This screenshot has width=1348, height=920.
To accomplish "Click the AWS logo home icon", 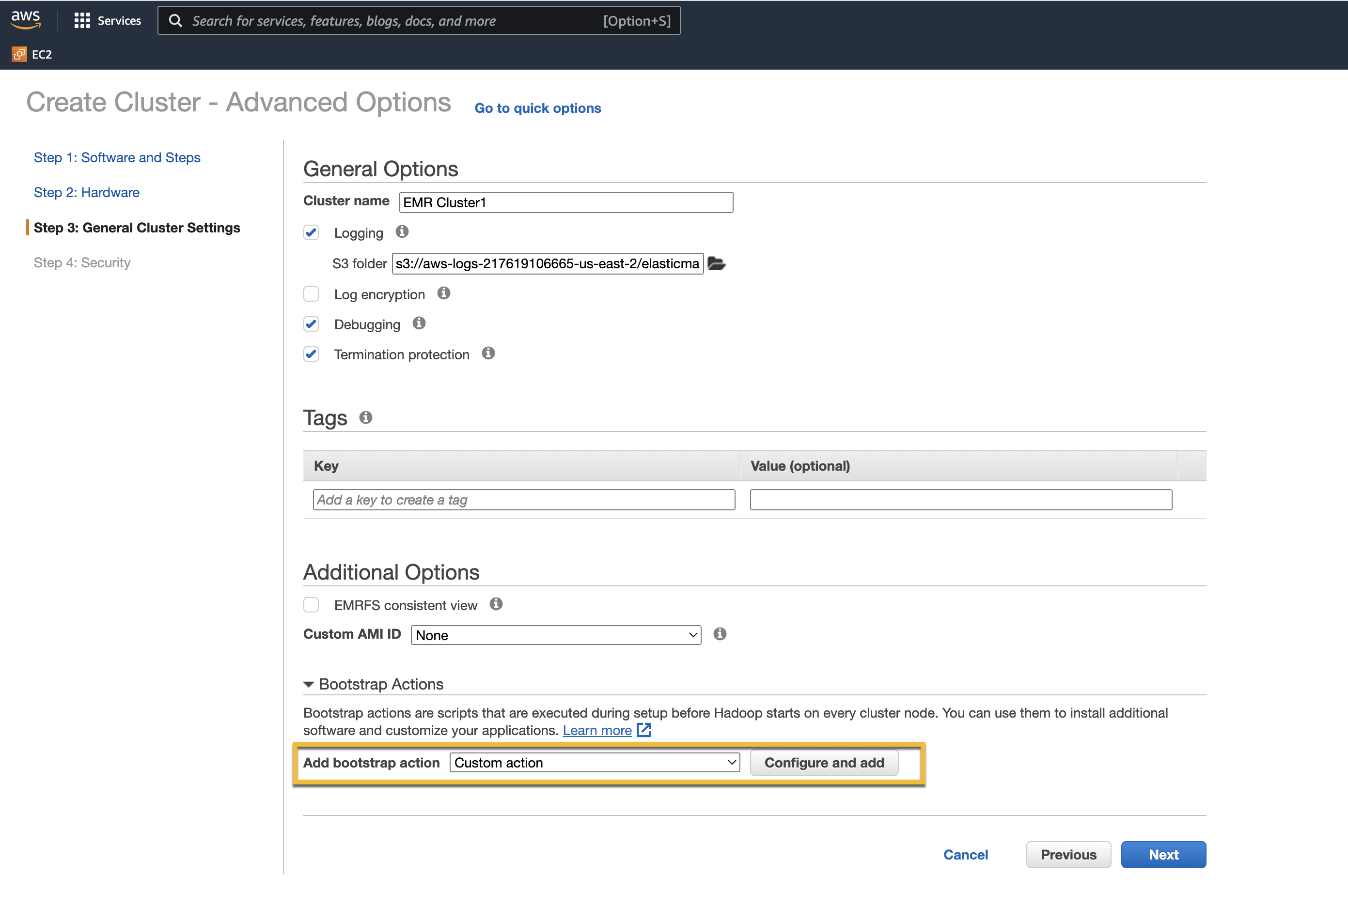I will pos(26,19).
